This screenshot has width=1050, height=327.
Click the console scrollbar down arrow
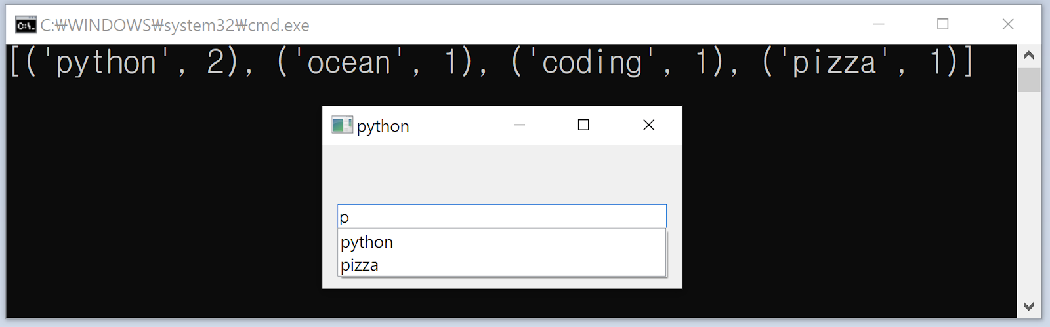pos(1028,306)
